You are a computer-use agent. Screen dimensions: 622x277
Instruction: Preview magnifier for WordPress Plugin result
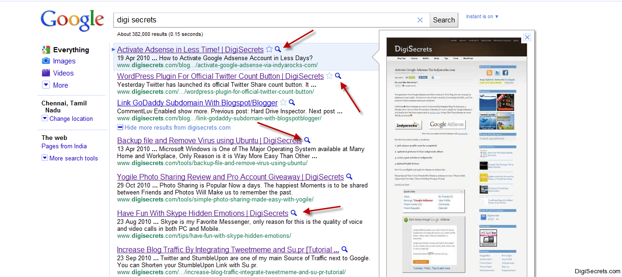pyautogui.click(x=338, y=76)
